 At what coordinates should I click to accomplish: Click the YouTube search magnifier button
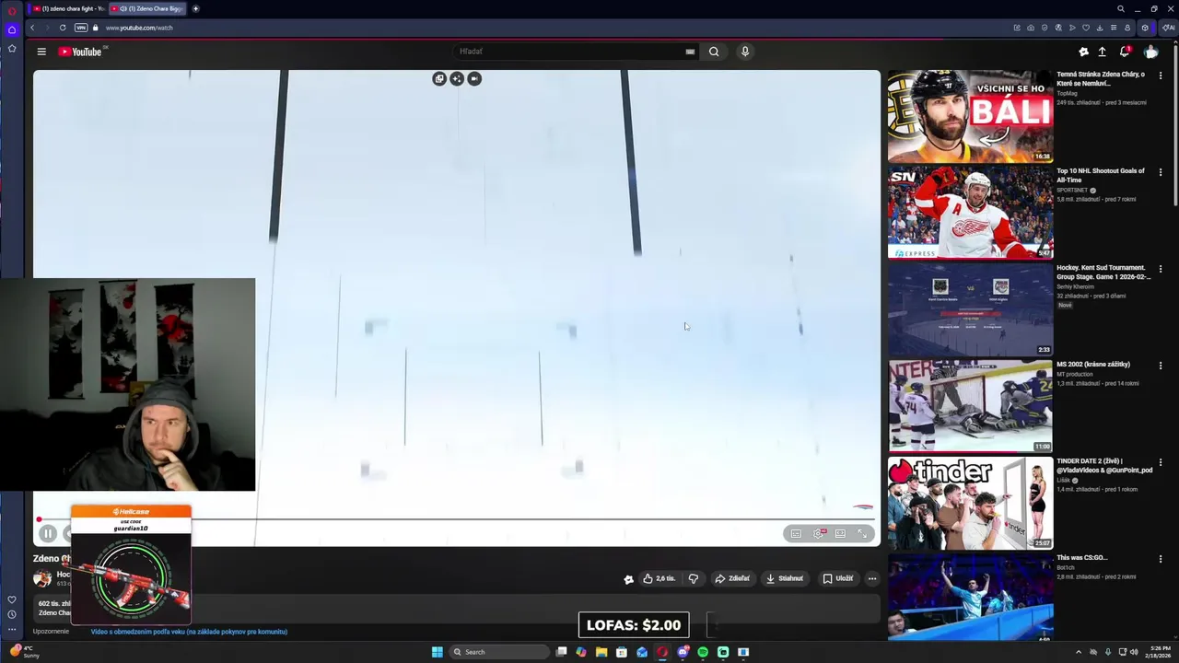tap(714, 52)
